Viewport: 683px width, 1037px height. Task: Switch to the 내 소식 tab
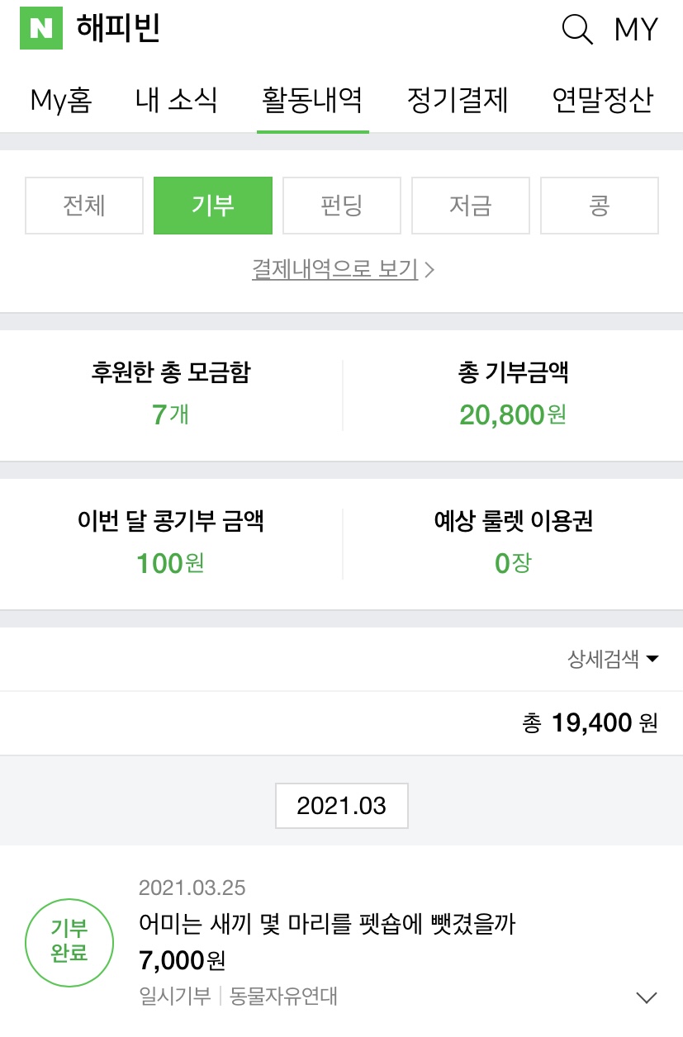177,101
